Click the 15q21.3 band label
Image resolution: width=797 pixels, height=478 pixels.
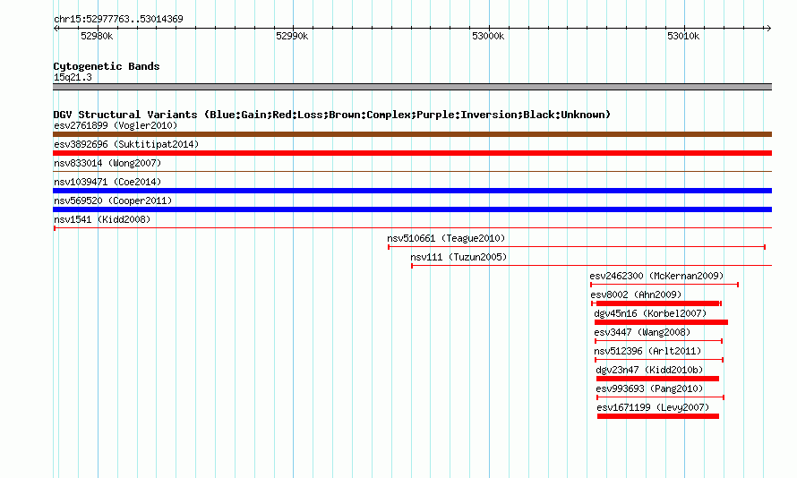[x=73, y=77]
